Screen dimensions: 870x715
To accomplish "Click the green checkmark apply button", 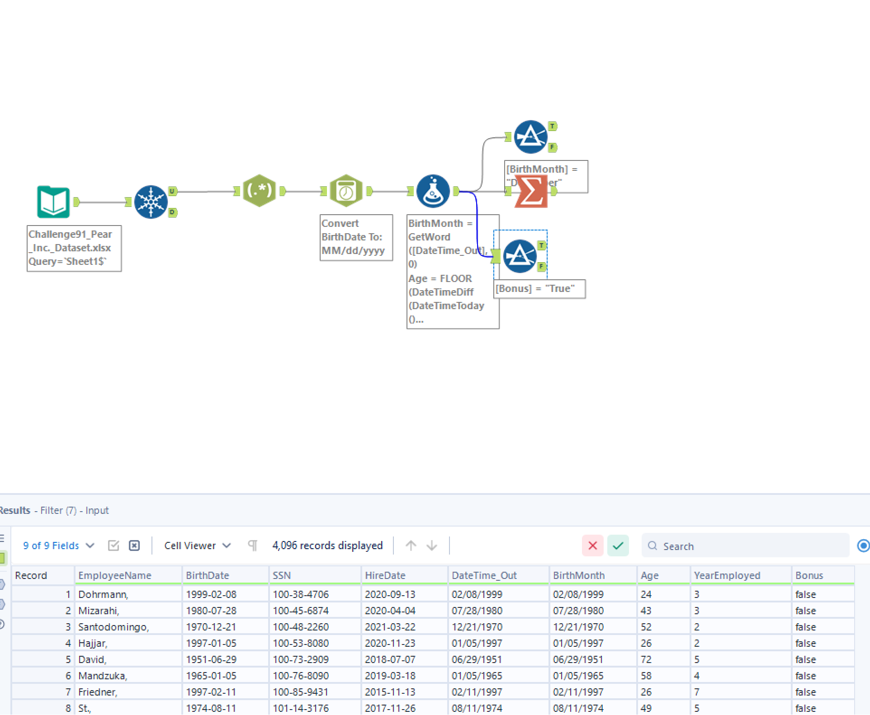I will (x=618, y=546).
